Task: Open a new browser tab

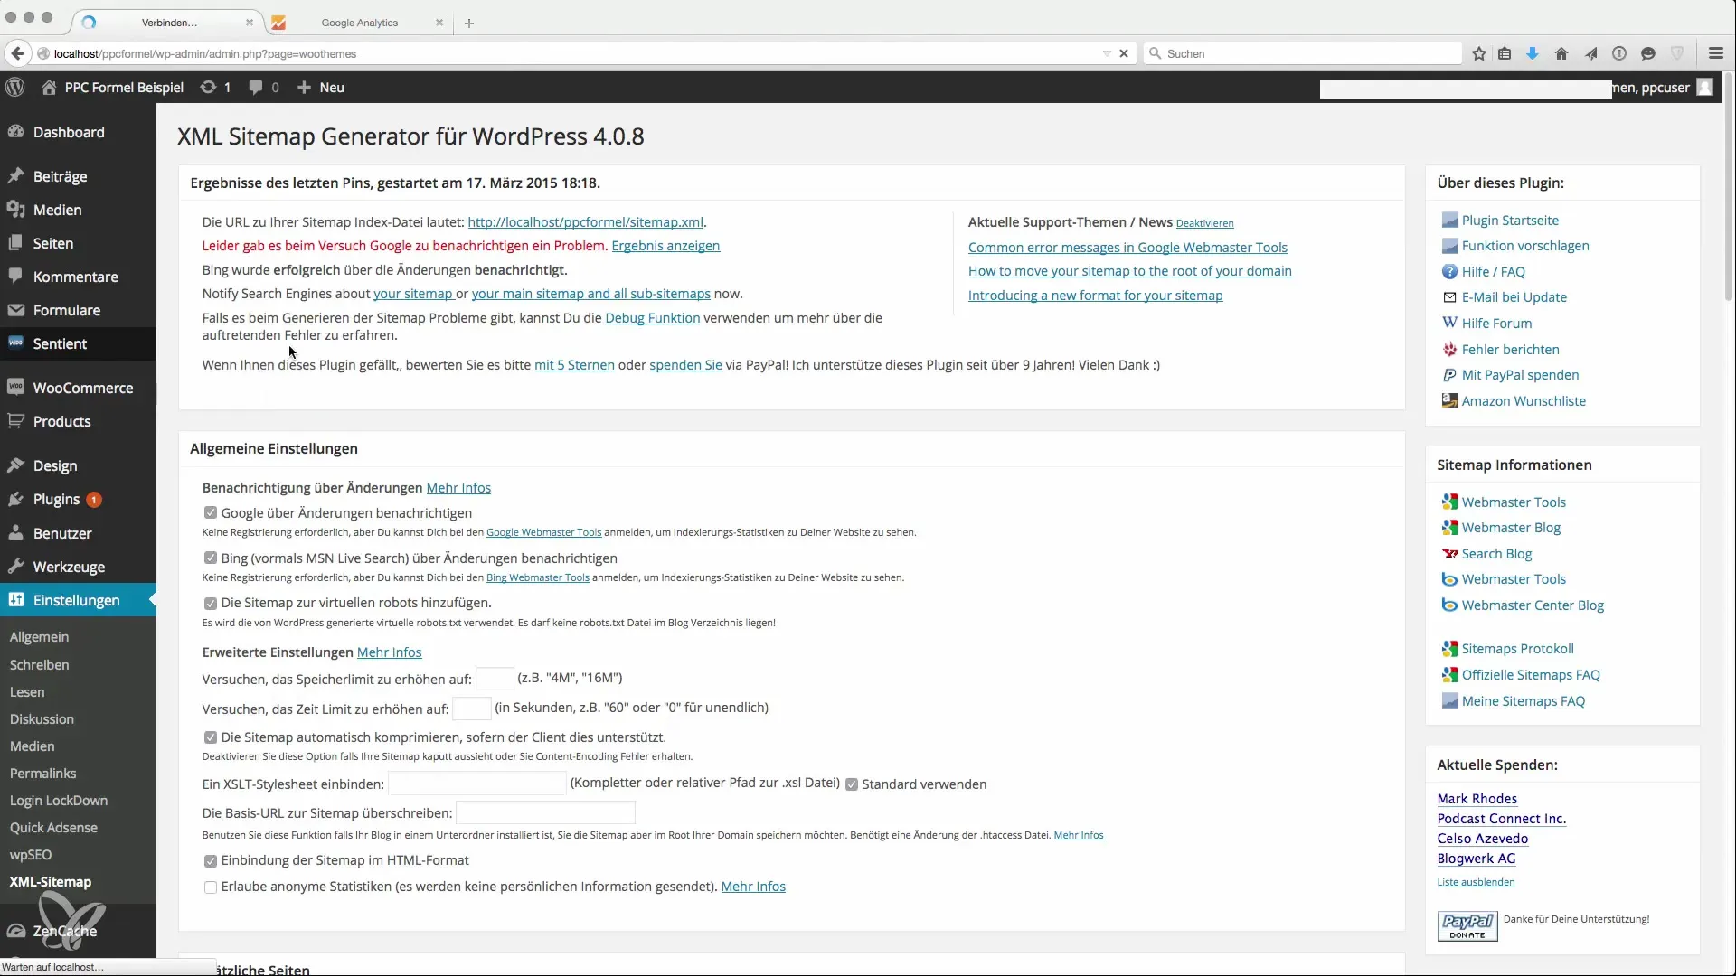Action: [x=469, y=23]
